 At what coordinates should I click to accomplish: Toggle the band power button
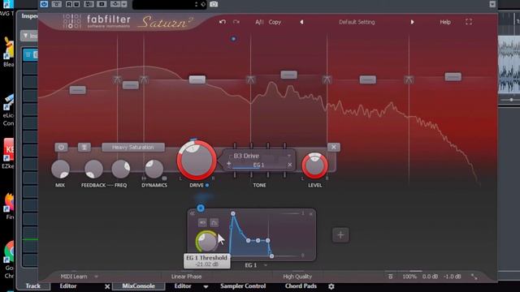coord(62,147)
